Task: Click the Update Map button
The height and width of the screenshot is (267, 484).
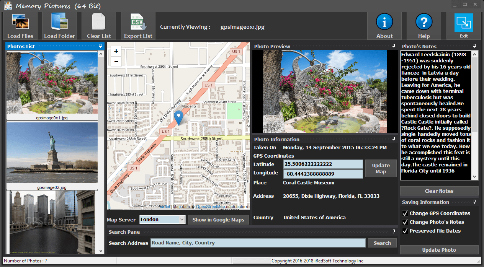Action: point(381,168)
